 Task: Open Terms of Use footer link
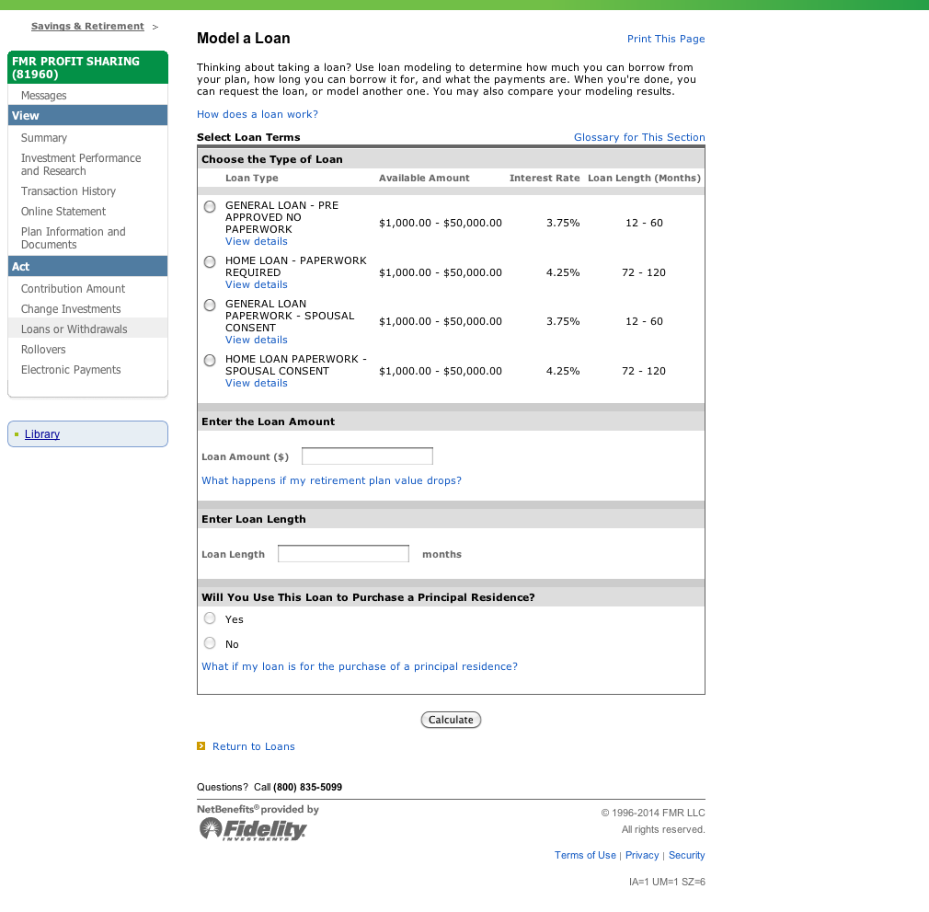[585, 855]
